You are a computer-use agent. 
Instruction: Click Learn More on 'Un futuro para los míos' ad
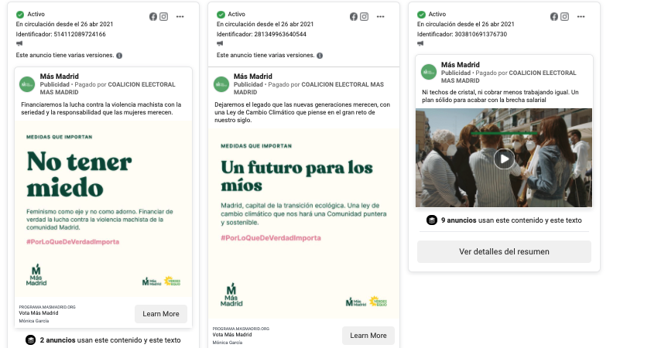368,335
